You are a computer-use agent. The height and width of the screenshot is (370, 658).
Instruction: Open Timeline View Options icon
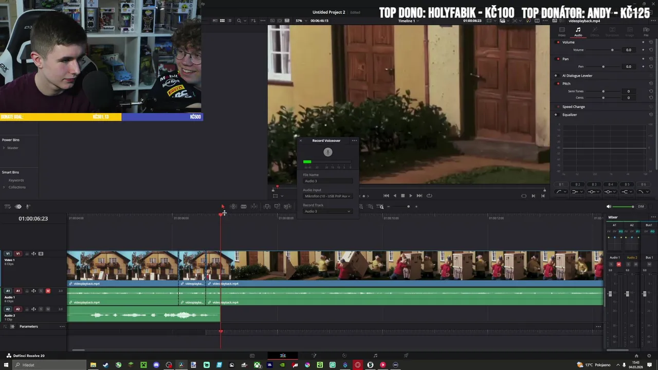pos(7,207)
